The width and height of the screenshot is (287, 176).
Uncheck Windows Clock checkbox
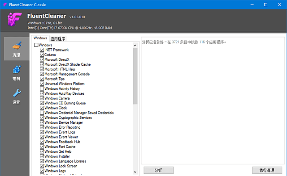coord(42,108)
